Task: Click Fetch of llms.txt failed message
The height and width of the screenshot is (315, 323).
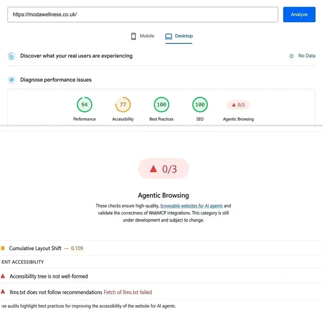Action: [x=128, y=292]
